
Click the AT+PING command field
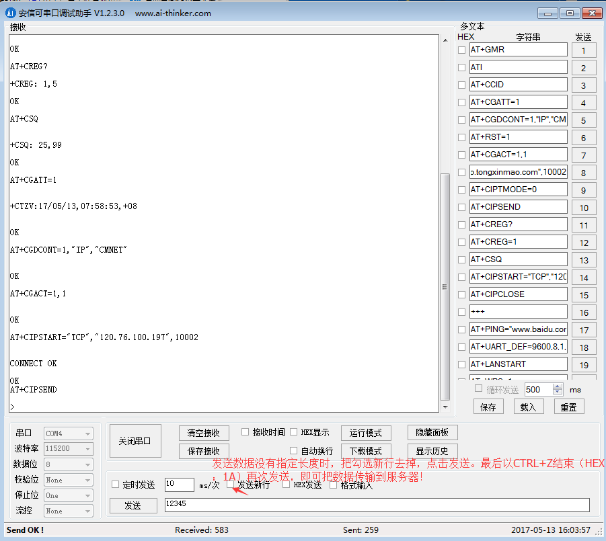[519, 329]
